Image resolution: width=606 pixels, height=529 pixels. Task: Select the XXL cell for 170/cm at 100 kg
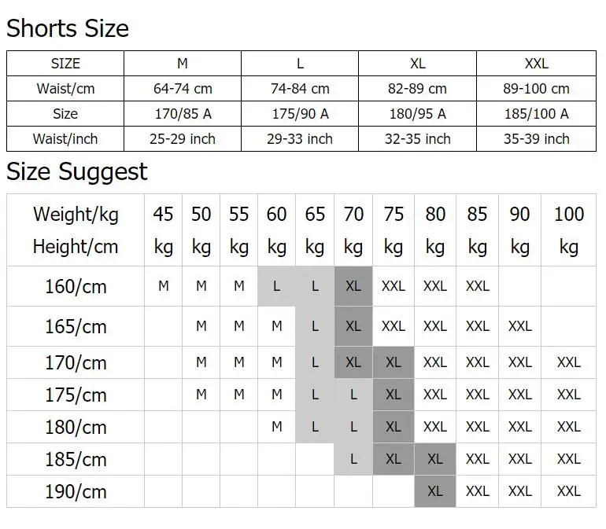tap(568, 362)
